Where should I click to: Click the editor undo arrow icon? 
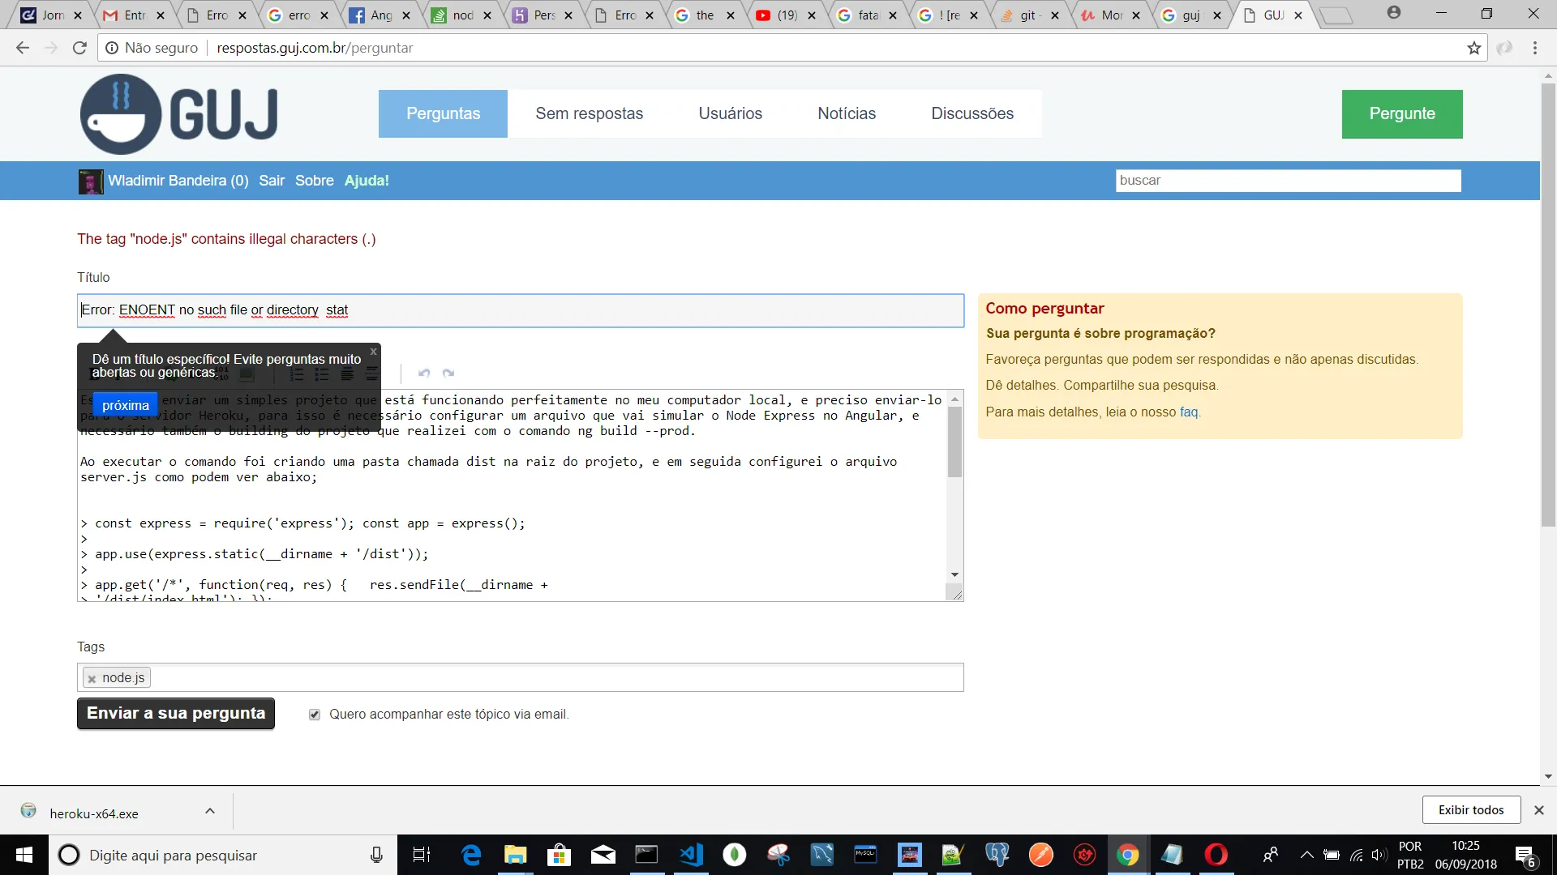(x=423, y=373)
